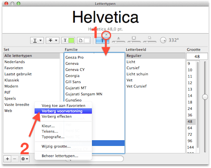Select Geeza Pro font family
Screen dimensions: 211x168
[95, 57]
